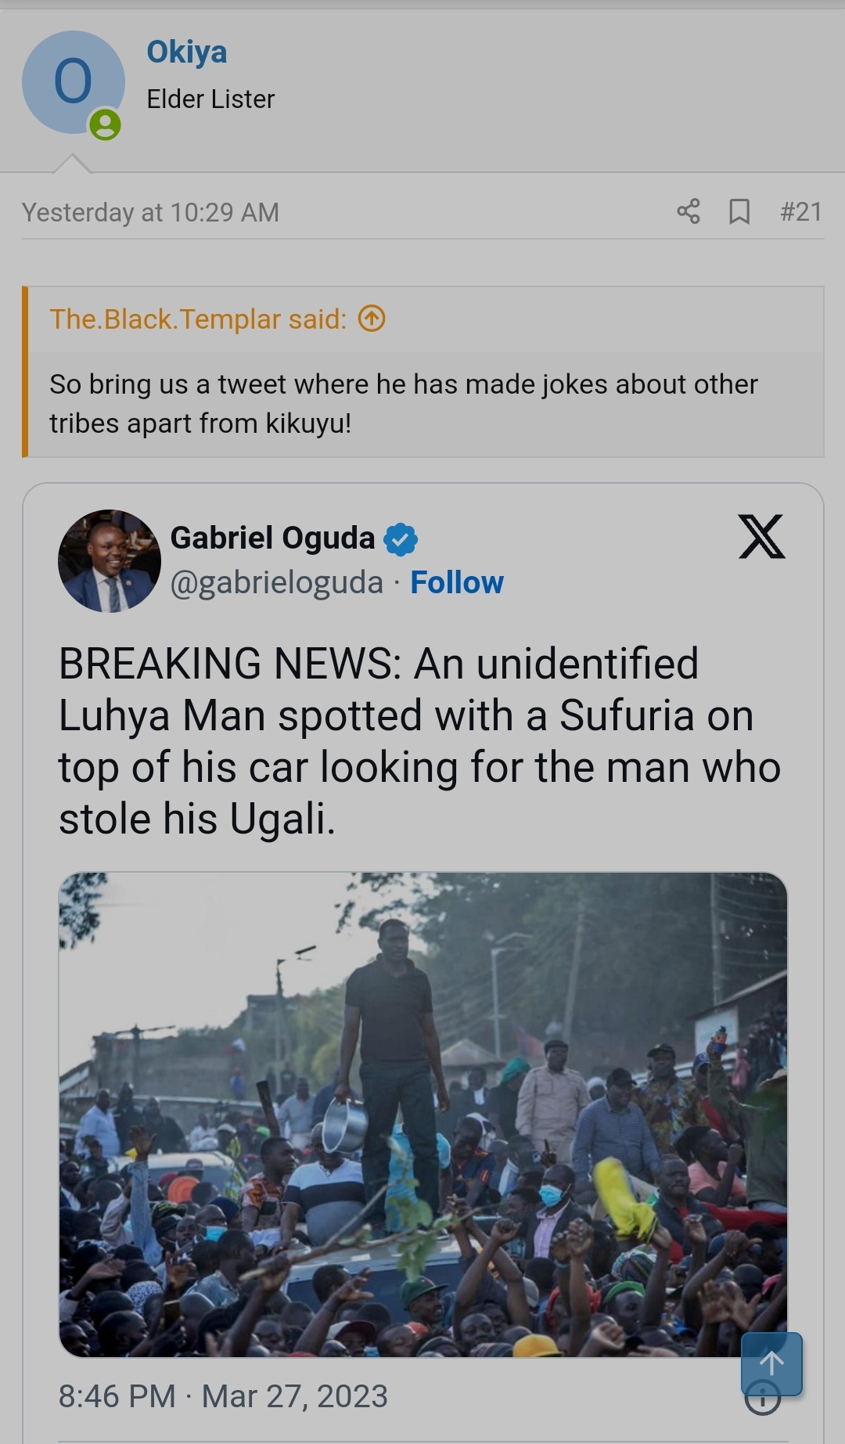Click the blue verified badge beside Gabriel Oguda
This screenshot has width=845, height=1444.
(x=401, y=539)
